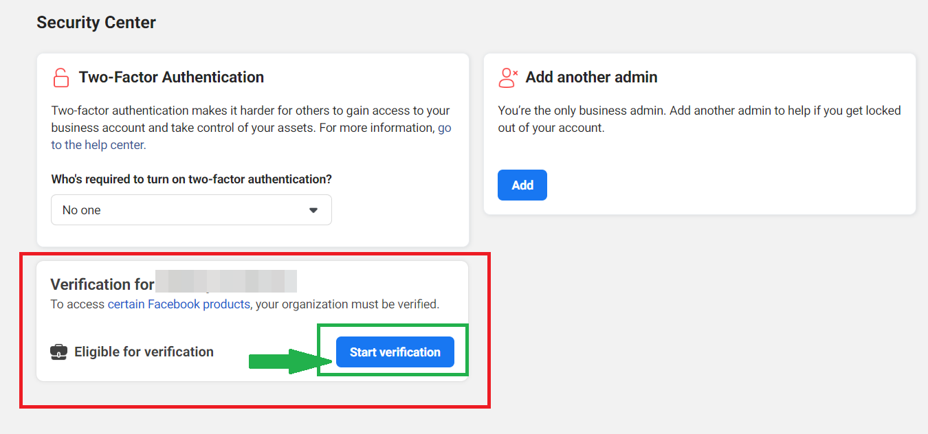Click the Security Center page heading
Viewport: 928px width, 434px height.
click(96, 23)
